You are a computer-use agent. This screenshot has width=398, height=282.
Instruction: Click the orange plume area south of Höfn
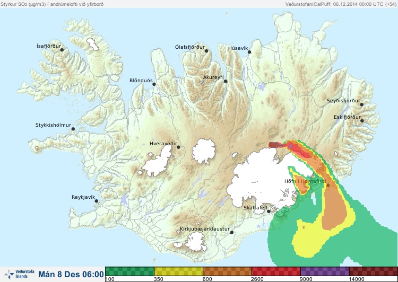pyautogui.click(x=334, y=209)
